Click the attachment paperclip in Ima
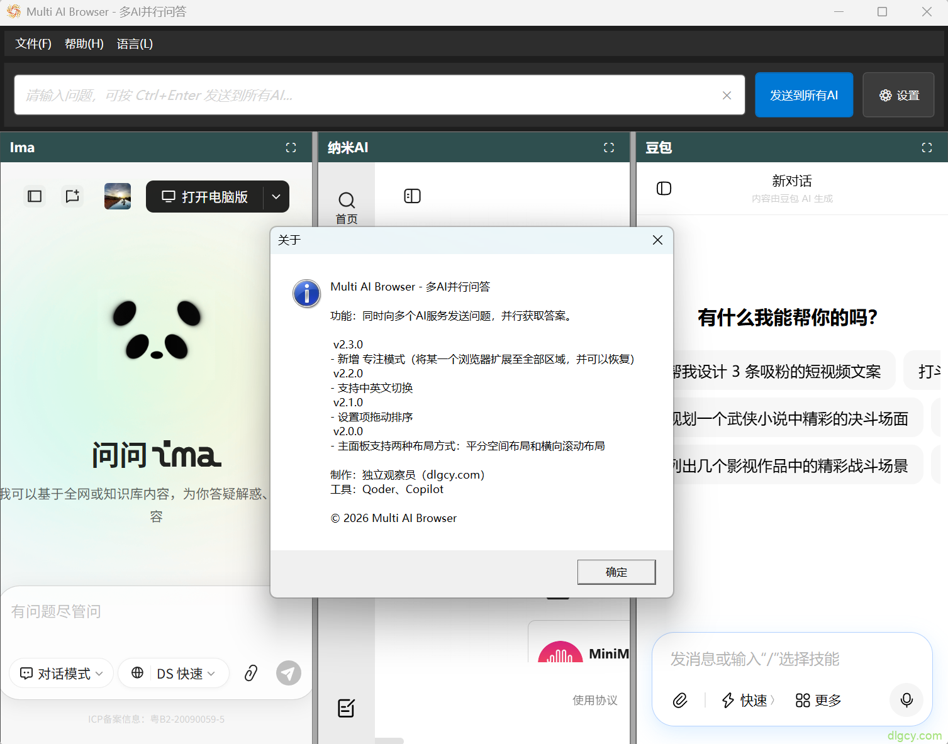The width and height of the screenshot is (948, 744). coord(251,673)
